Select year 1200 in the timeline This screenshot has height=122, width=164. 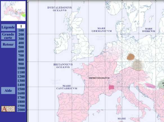coord(21,76)
